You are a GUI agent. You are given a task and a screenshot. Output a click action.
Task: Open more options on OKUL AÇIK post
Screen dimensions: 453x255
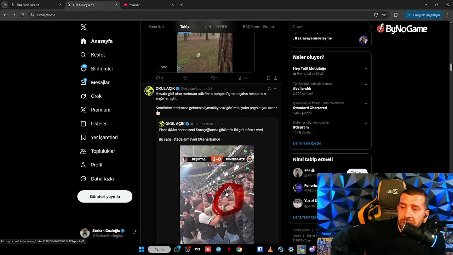[x=276, y=89]
